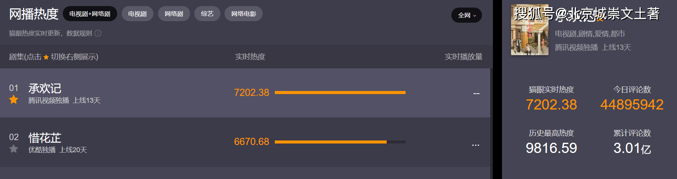The image size is (677, 179).
Task: Click the three dots in 惜花芷 row
Action: [x=476, y=145]
